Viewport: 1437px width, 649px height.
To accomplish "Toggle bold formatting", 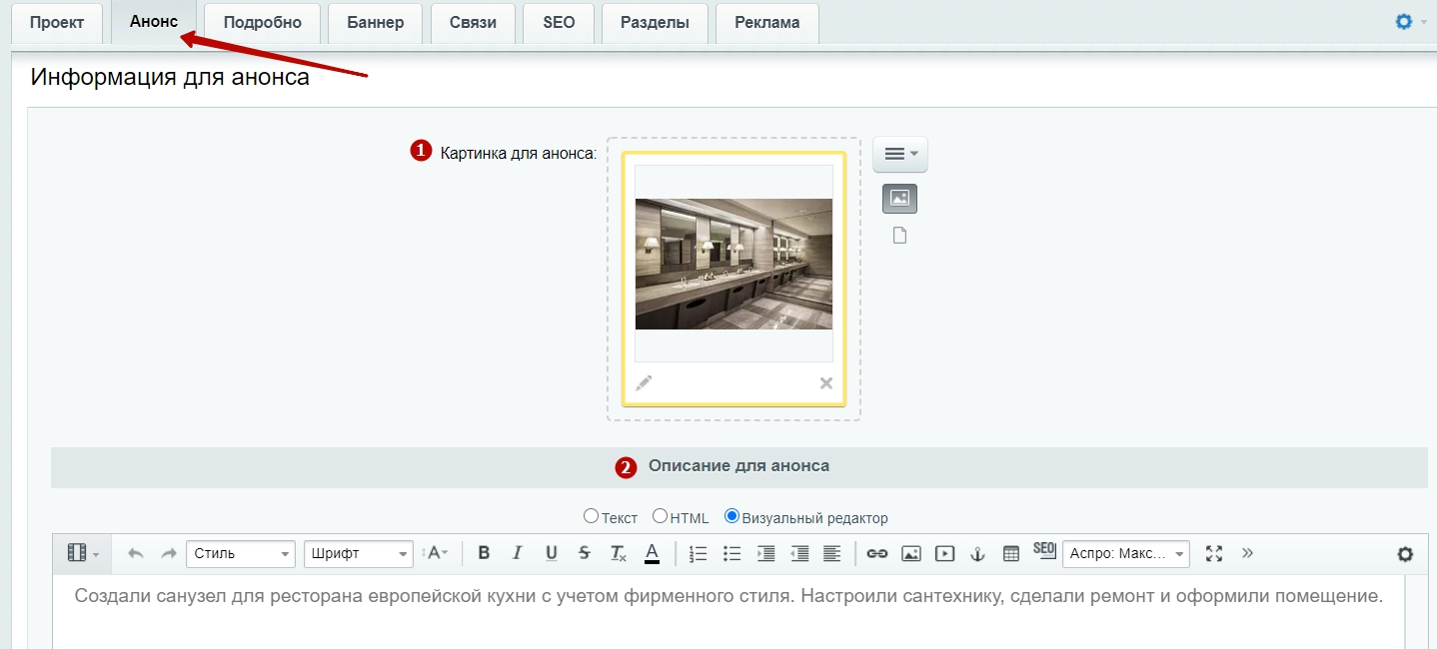I will 484,553.
